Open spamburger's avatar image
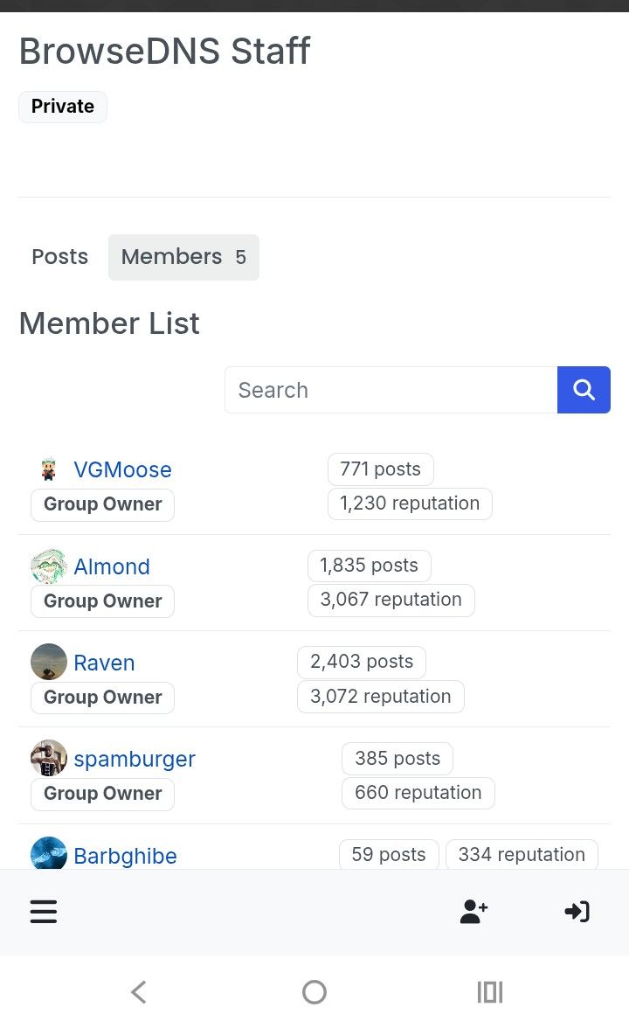 49,759
